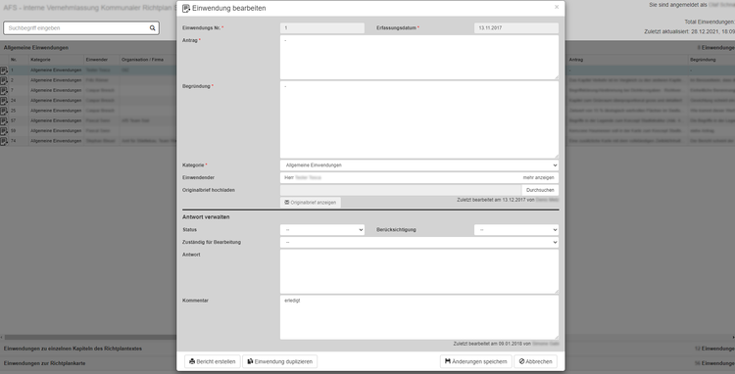The height and width of the screenshot is (374, 735).
Task: Select Allgemeine Einwendungen cell in row 24
Action: click(56, 101)
